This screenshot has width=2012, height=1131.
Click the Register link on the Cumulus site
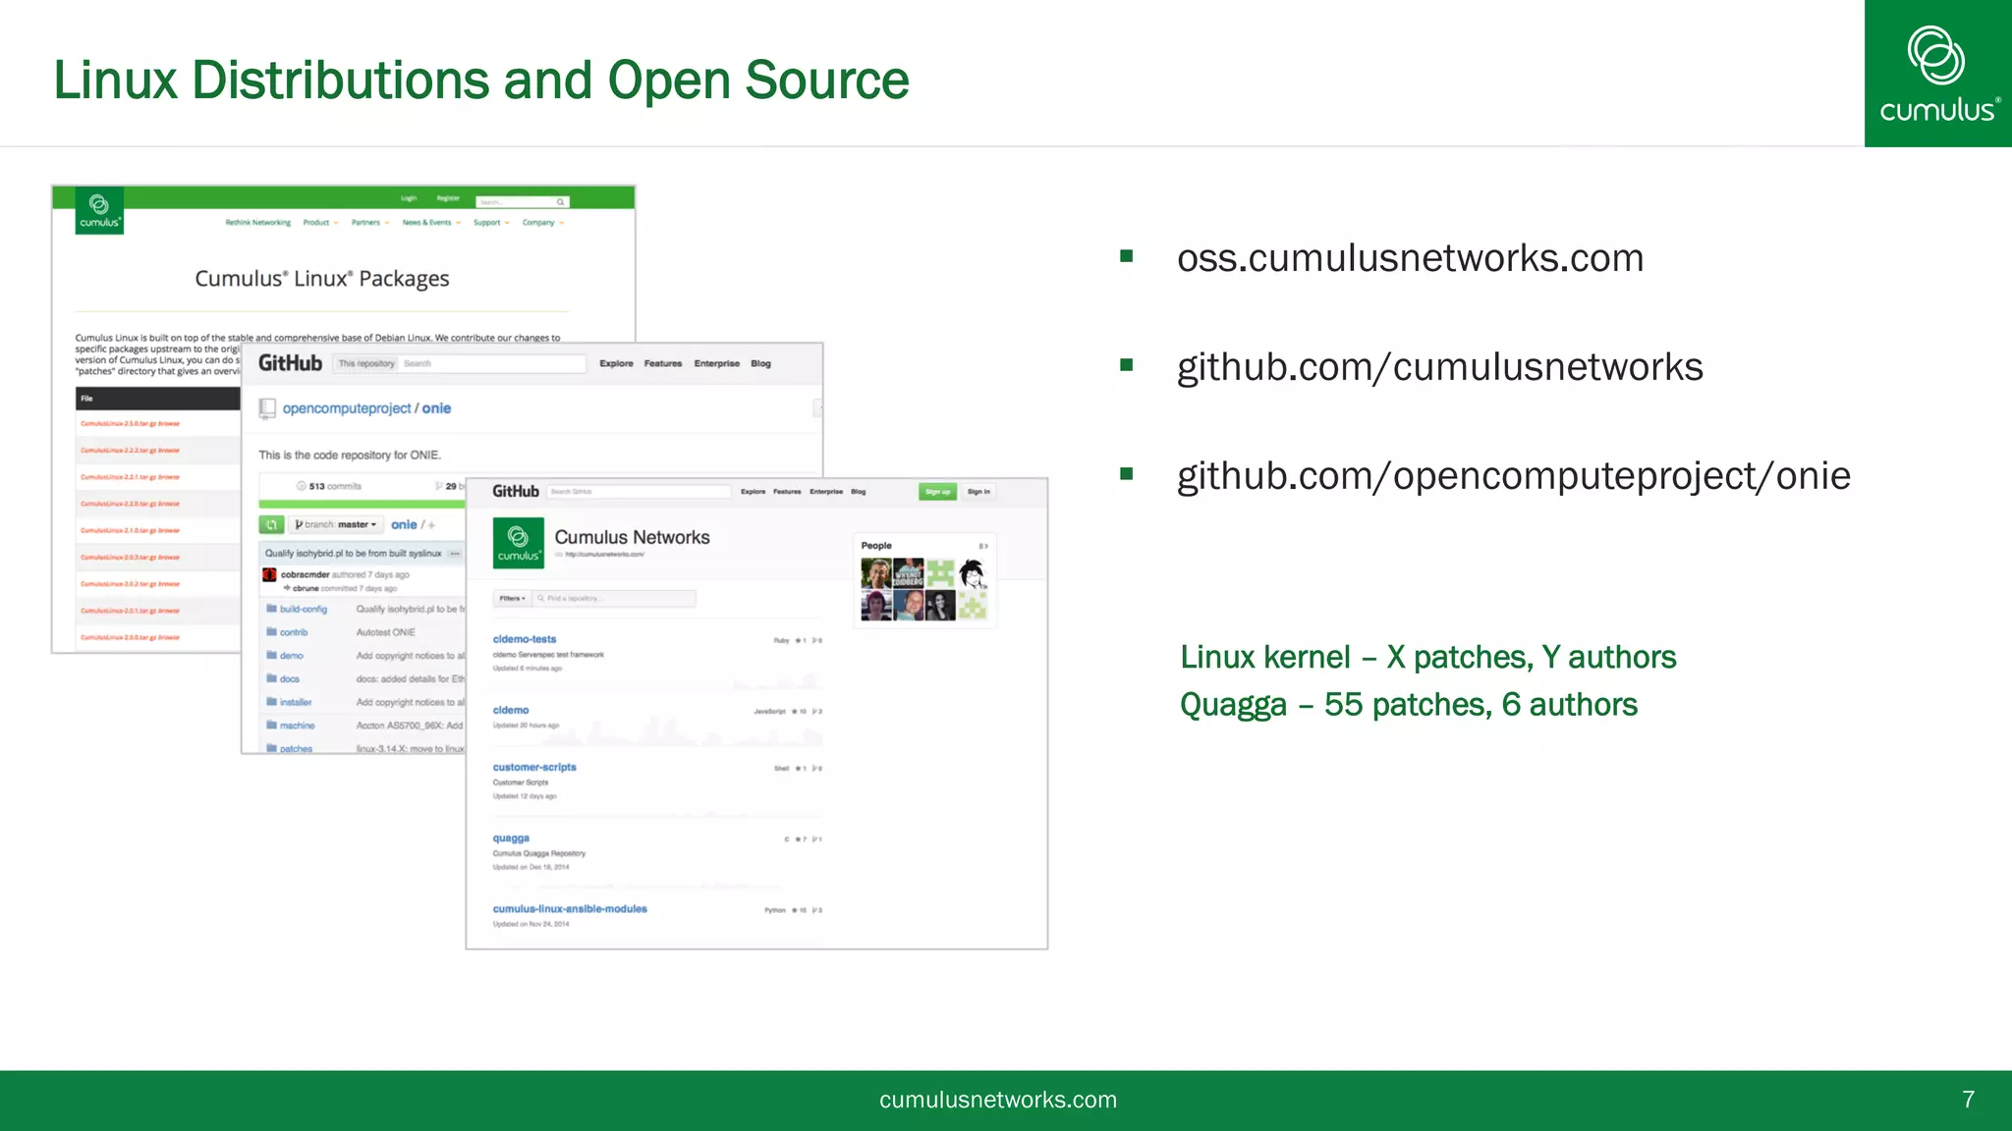pos(448,198)
